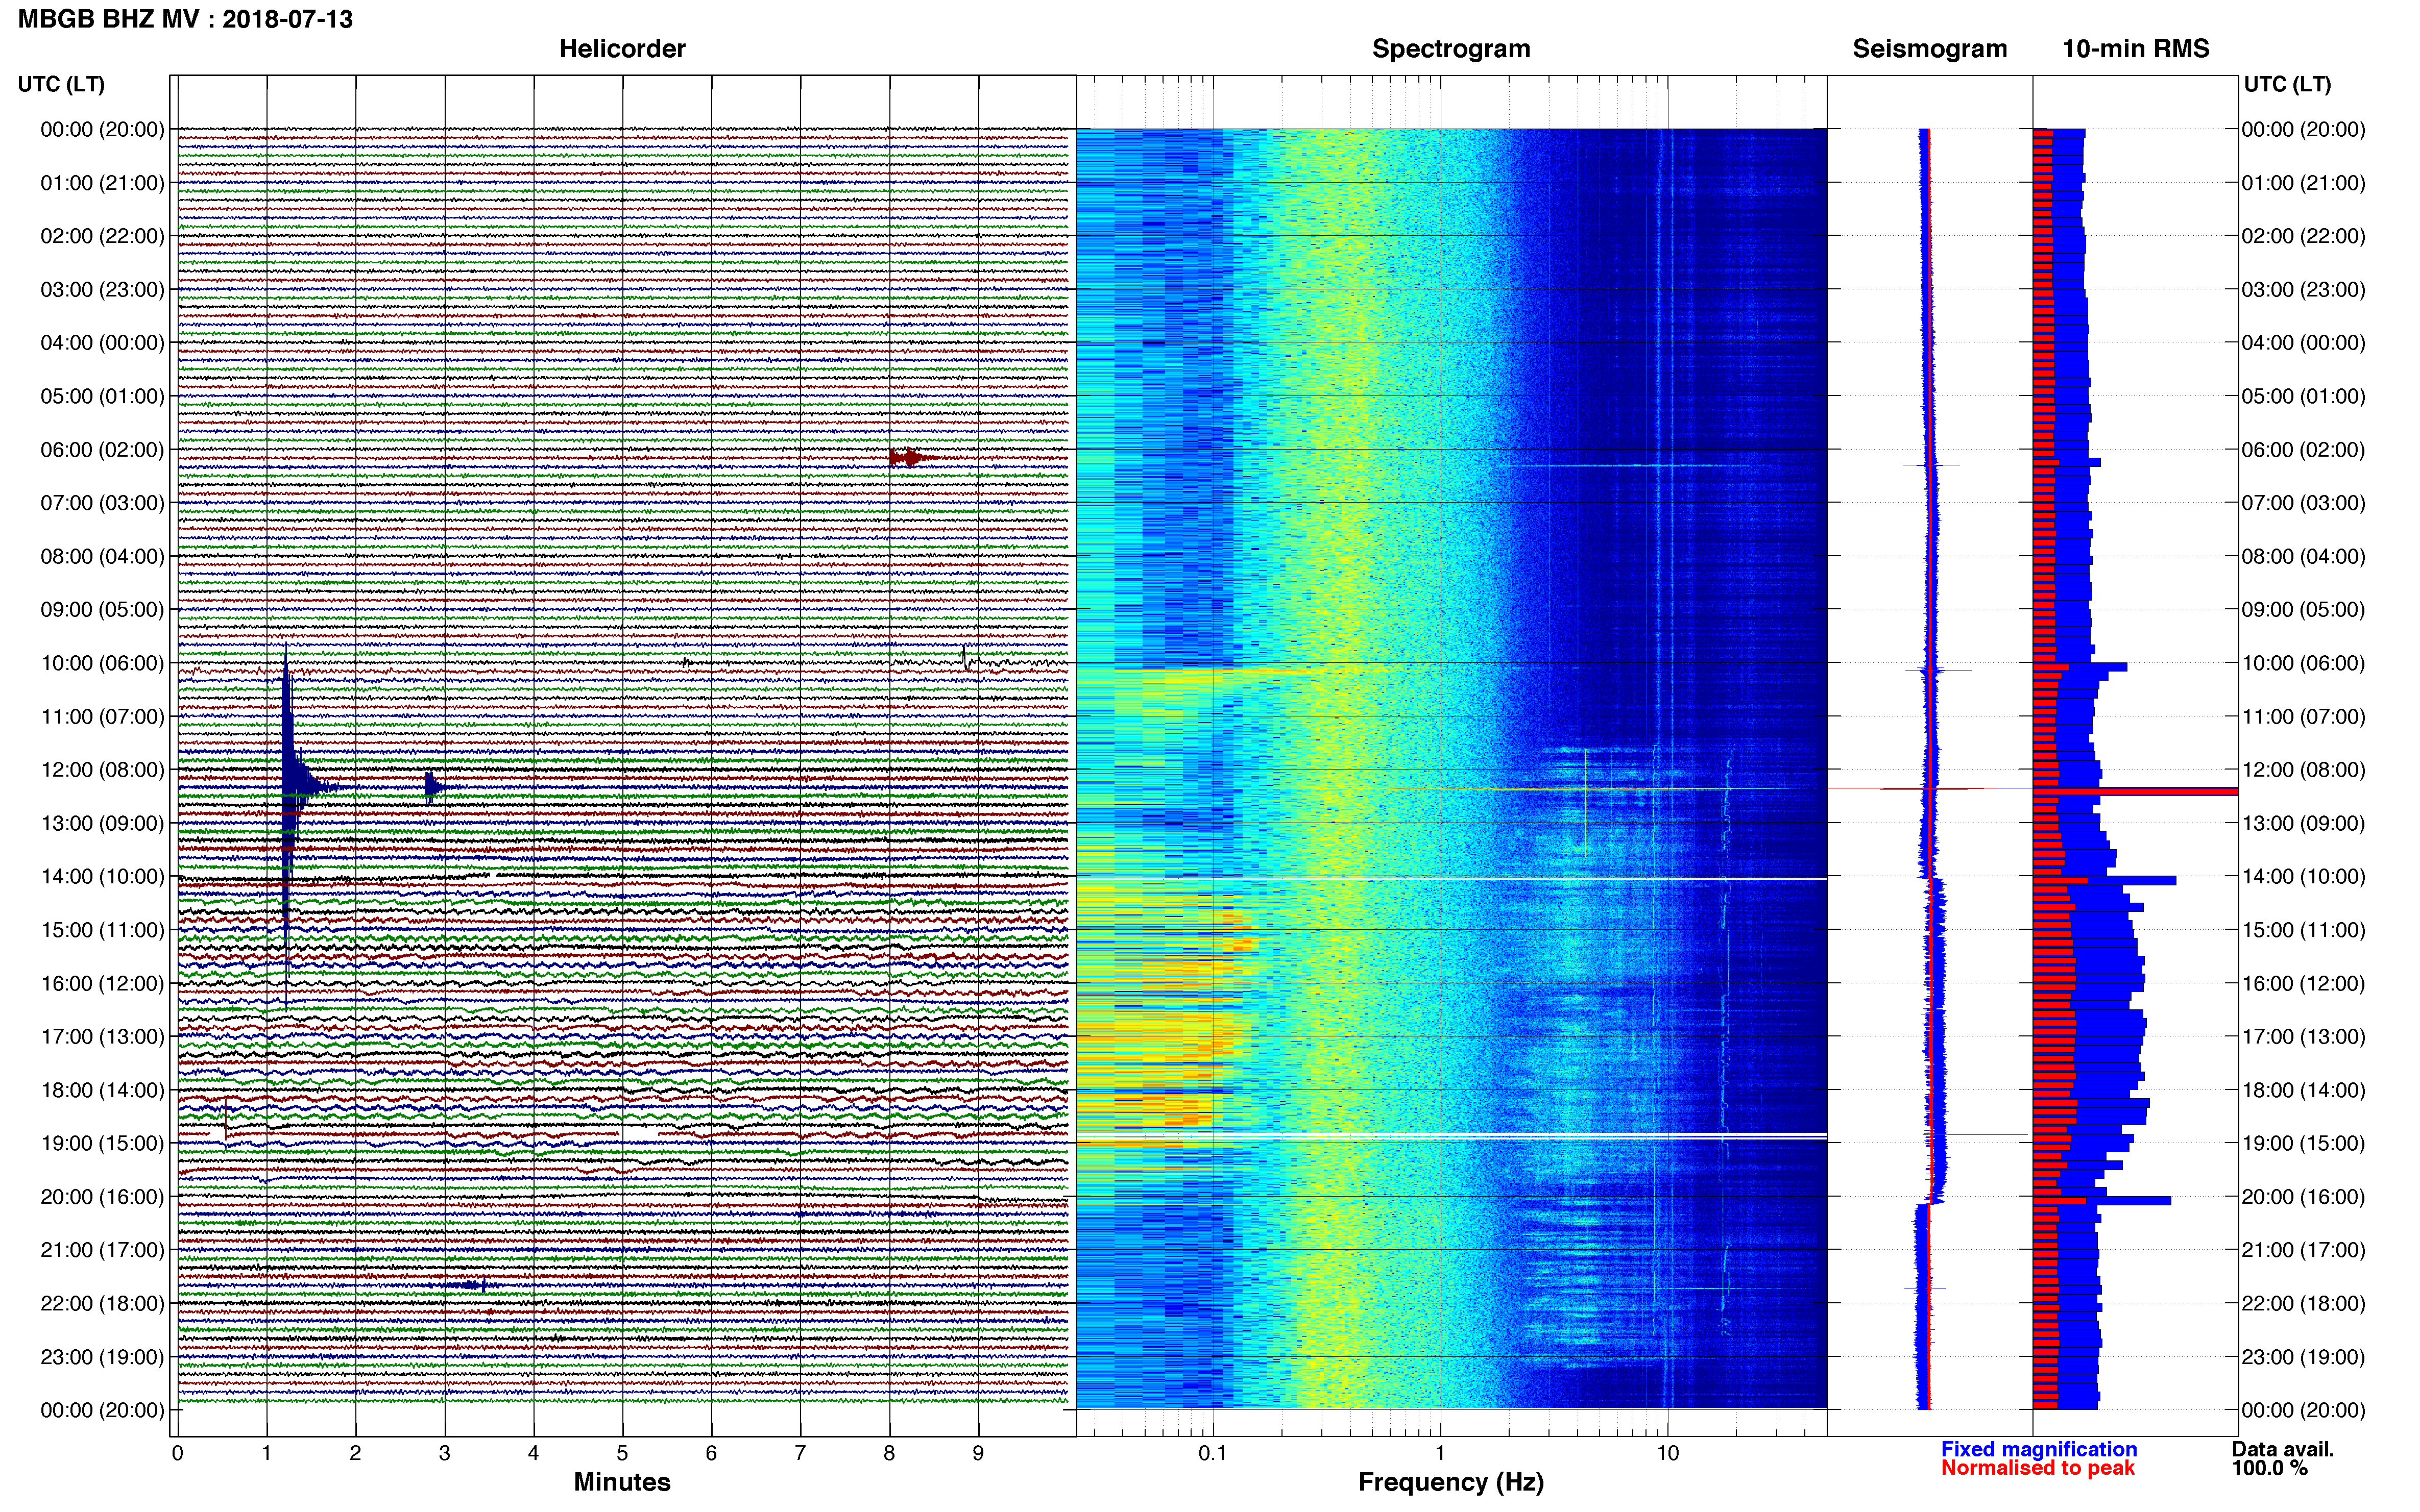
Task: Click minutes tick label '5' on helicorder axis
Action: 622,1453
